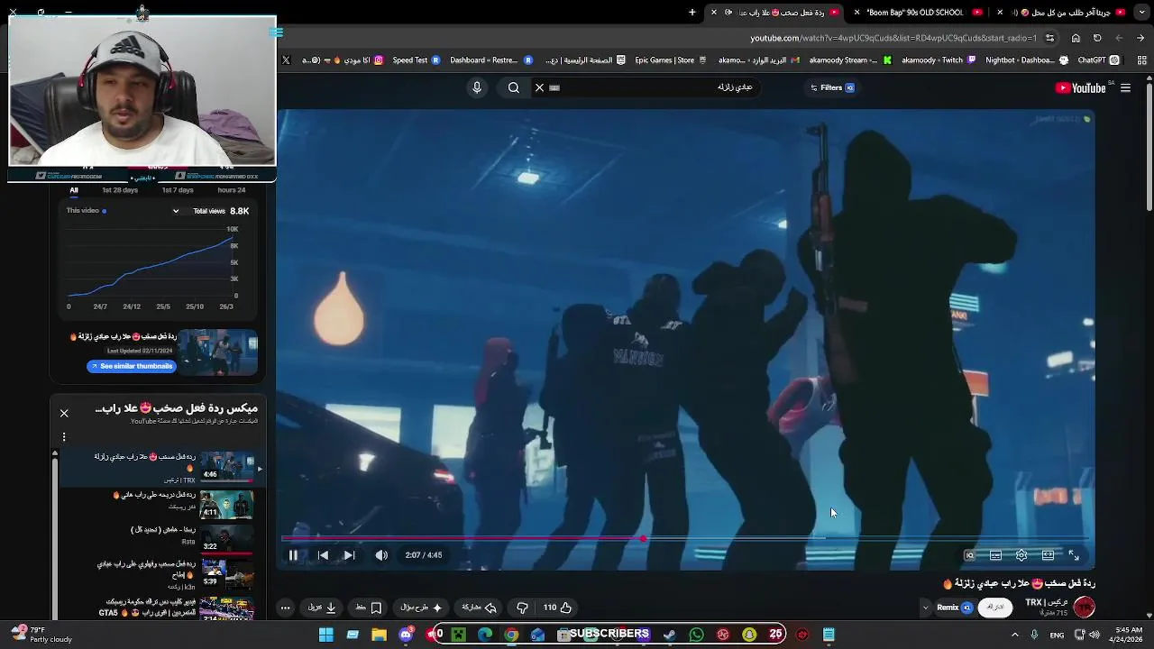Clear the search box text

[x=539, y=87]
